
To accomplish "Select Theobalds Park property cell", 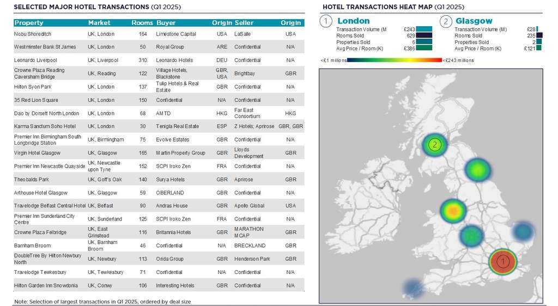I will [32, 180].
